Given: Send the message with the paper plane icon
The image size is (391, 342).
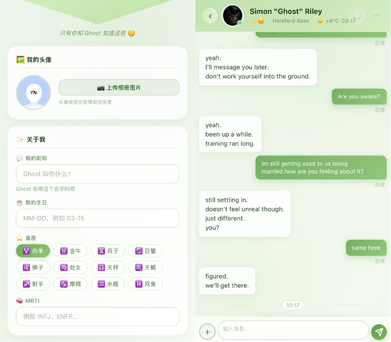Looking at the screenshot, I should (379, 332).
